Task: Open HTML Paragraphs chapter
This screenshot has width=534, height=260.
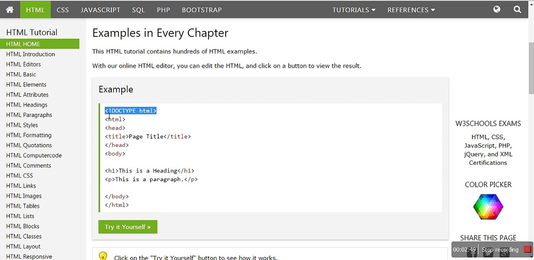Action: click(x=29, y=115)
